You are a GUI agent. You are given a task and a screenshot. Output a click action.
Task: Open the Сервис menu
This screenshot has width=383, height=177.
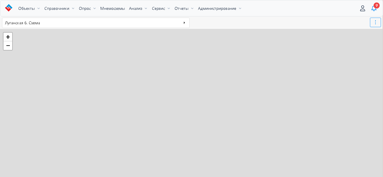[161, 8]
